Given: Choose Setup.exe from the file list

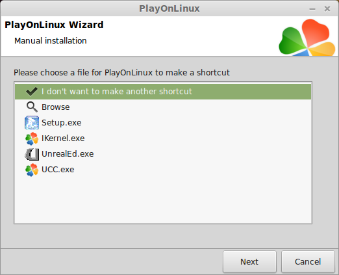Looking at the screenshot, I should pyautogui.click(x=163, y=123).
